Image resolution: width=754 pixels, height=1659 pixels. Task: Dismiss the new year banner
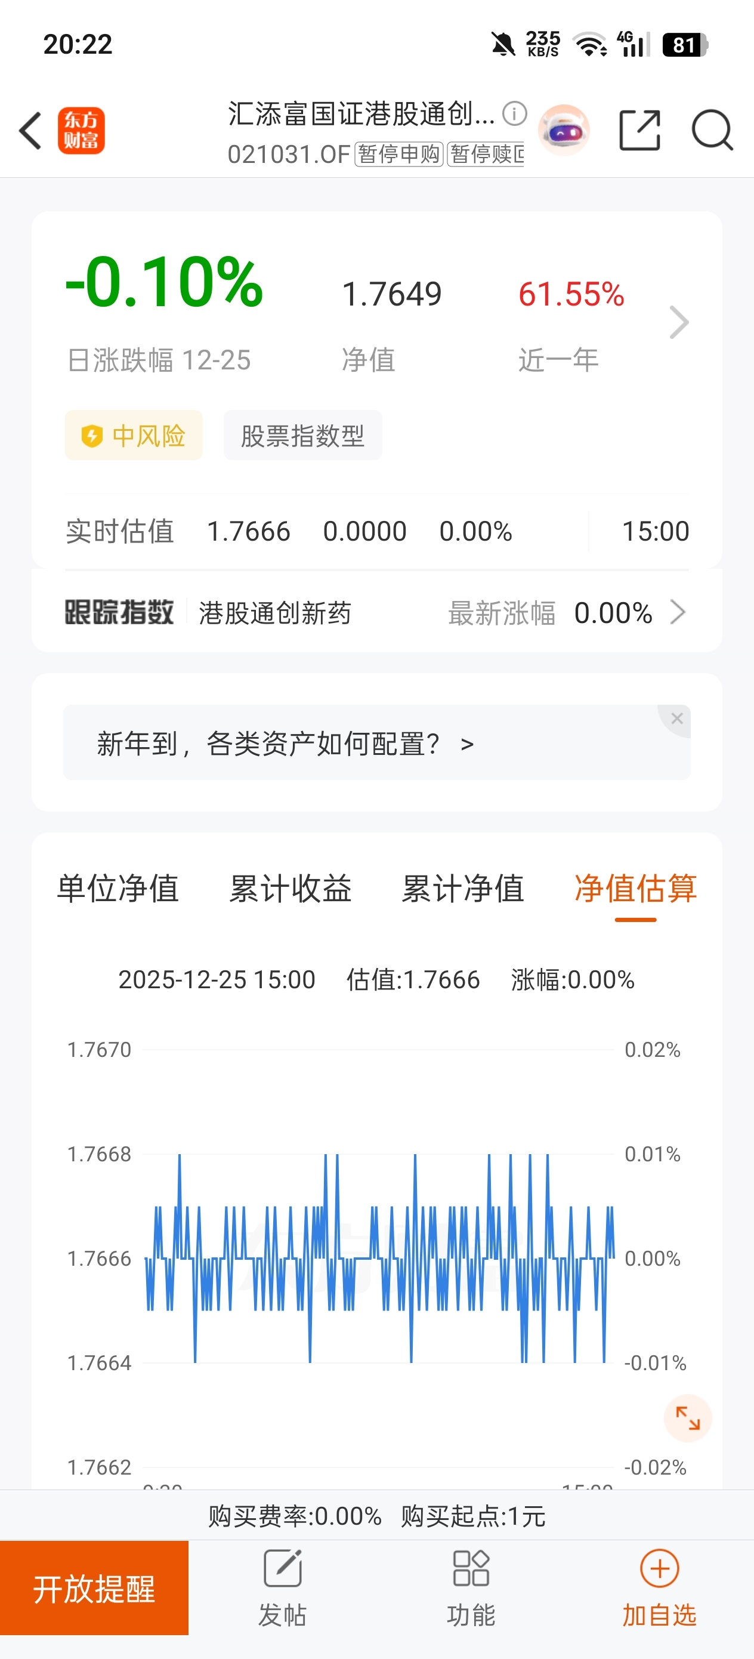pos(676,718)
